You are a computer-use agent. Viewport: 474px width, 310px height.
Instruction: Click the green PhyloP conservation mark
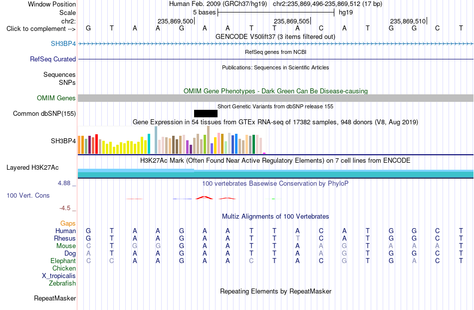(273, 199)
